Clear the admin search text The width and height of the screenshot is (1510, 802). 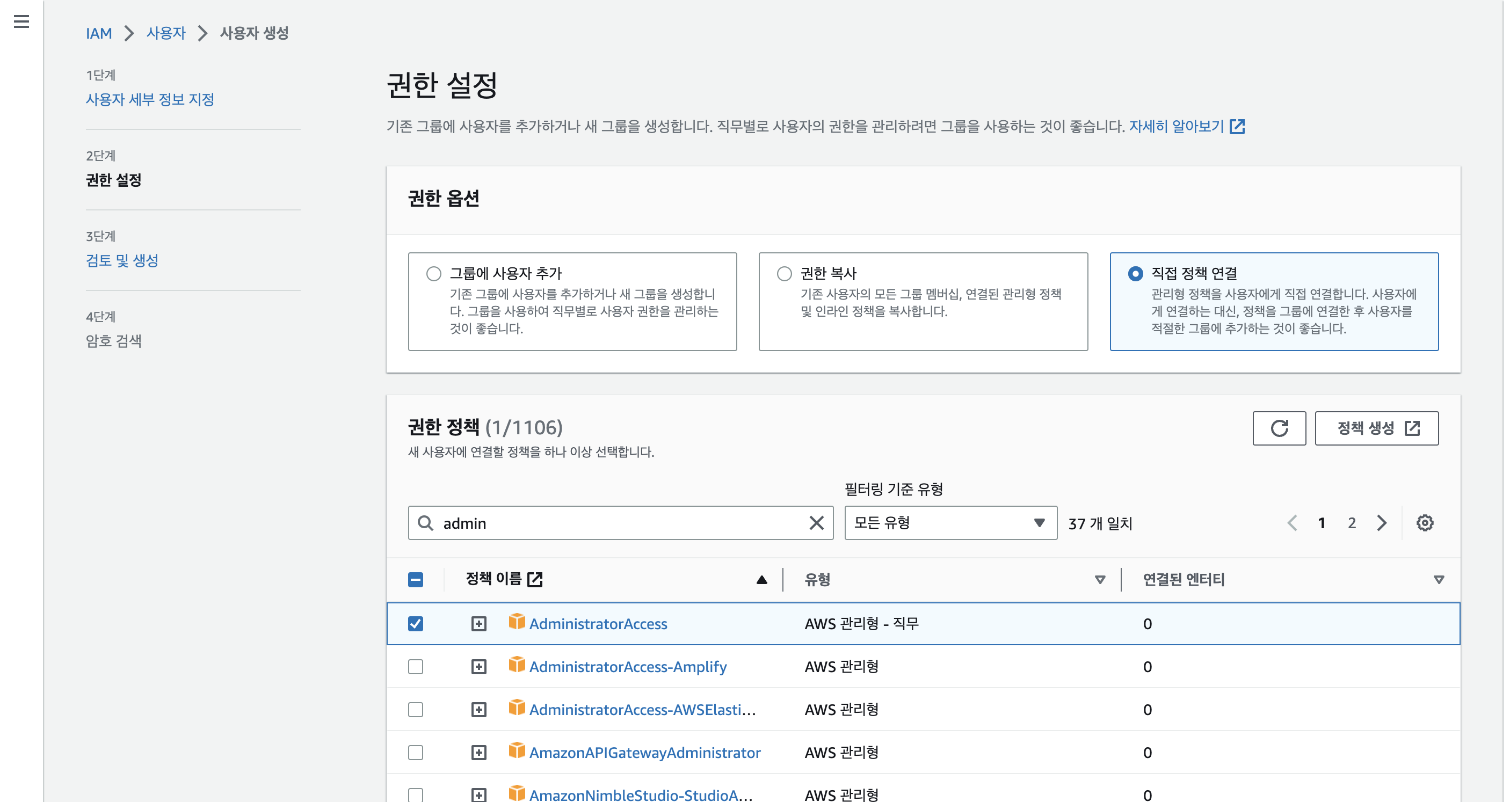click(x=816, y=522)
